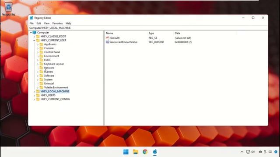The image size is (280, 157).
Task: Click the Console folder icon
Action: tap(42, 48)
